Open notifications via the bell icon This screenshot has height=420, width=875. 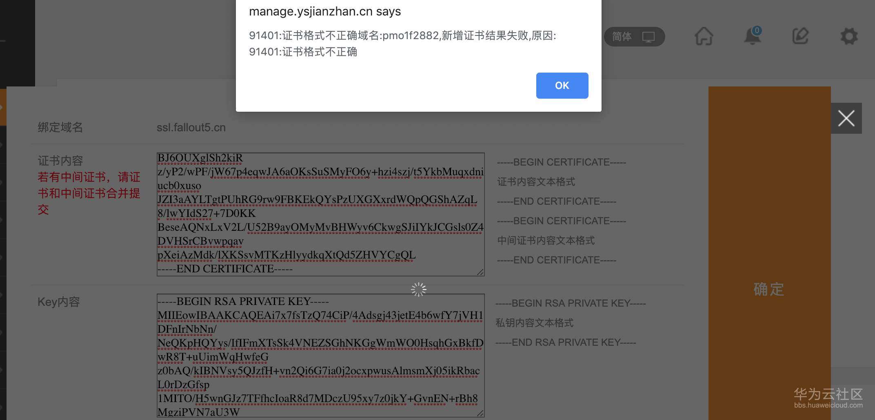click(752, 36)
